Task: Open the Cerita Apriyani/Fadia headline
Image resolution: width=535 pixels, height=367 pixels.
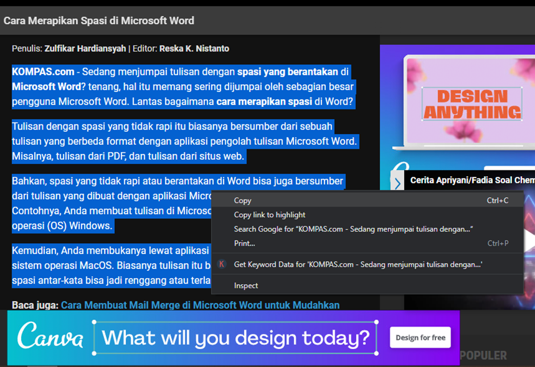Action: click(x=472, y=180)
